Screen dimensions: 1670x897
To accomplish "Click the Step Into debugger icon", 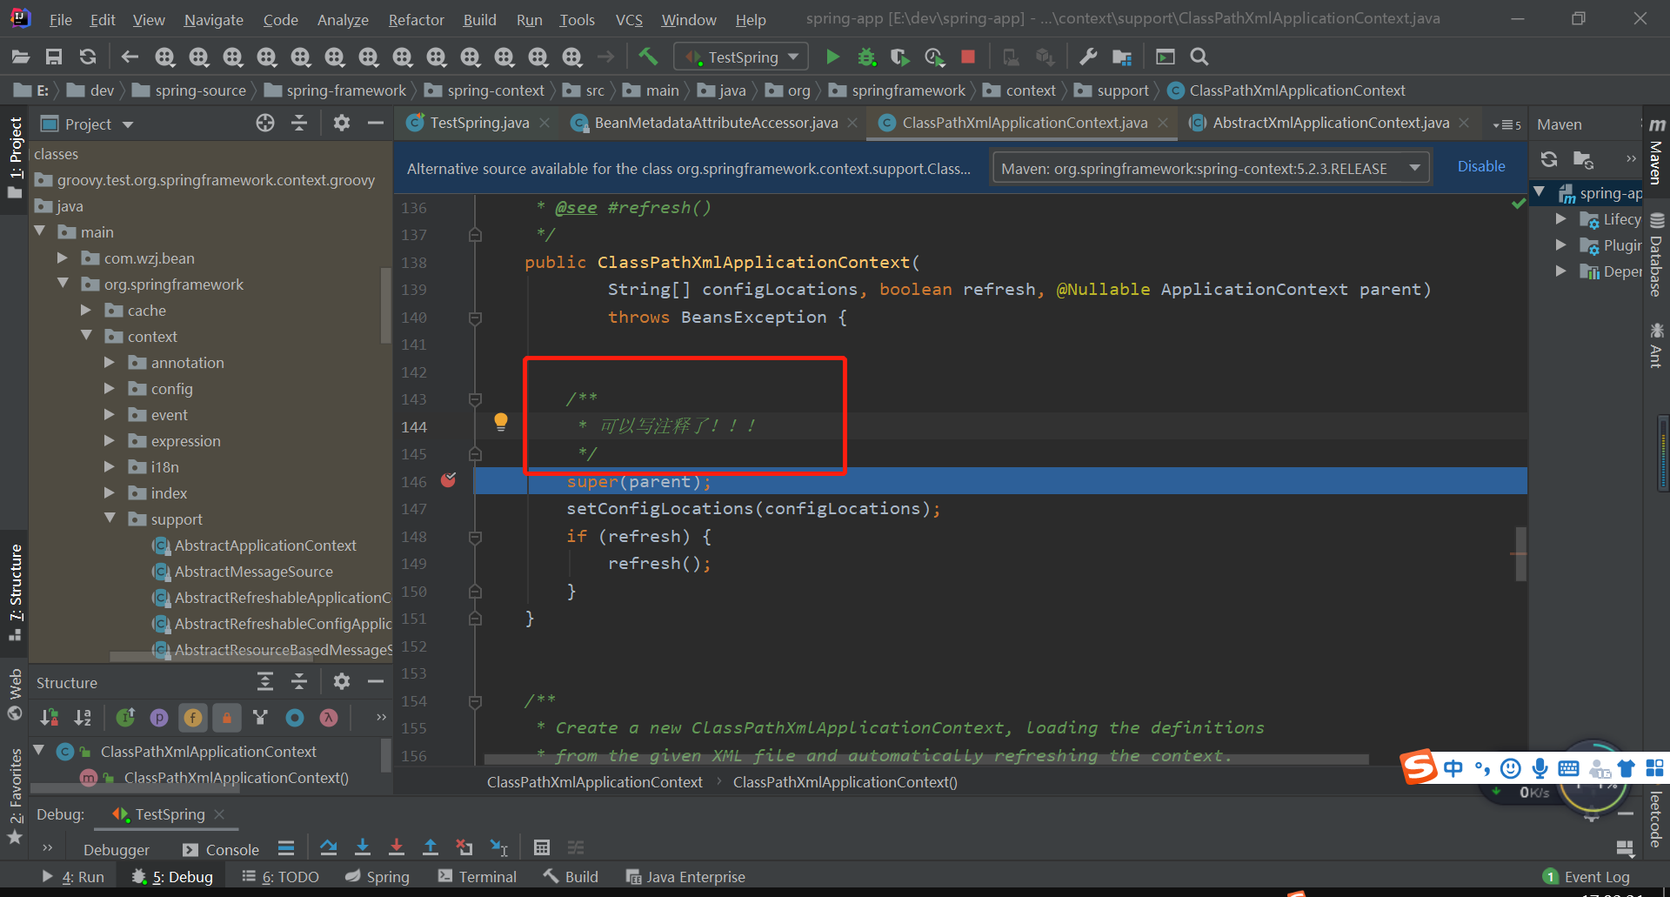I will pyautogui.click(x=363, y=847).
